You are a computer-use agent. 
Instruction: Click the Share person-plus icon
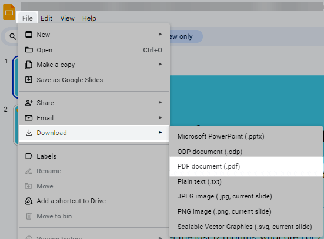(29, 103)
